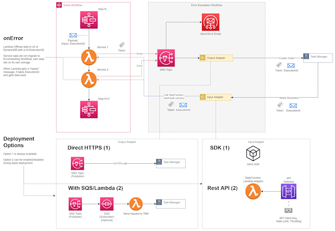The height and width of the screenshot is (231, 335).
Task: Click the SNS Topic icon in Error Escalation Workflow
Action: pos(166,58)
